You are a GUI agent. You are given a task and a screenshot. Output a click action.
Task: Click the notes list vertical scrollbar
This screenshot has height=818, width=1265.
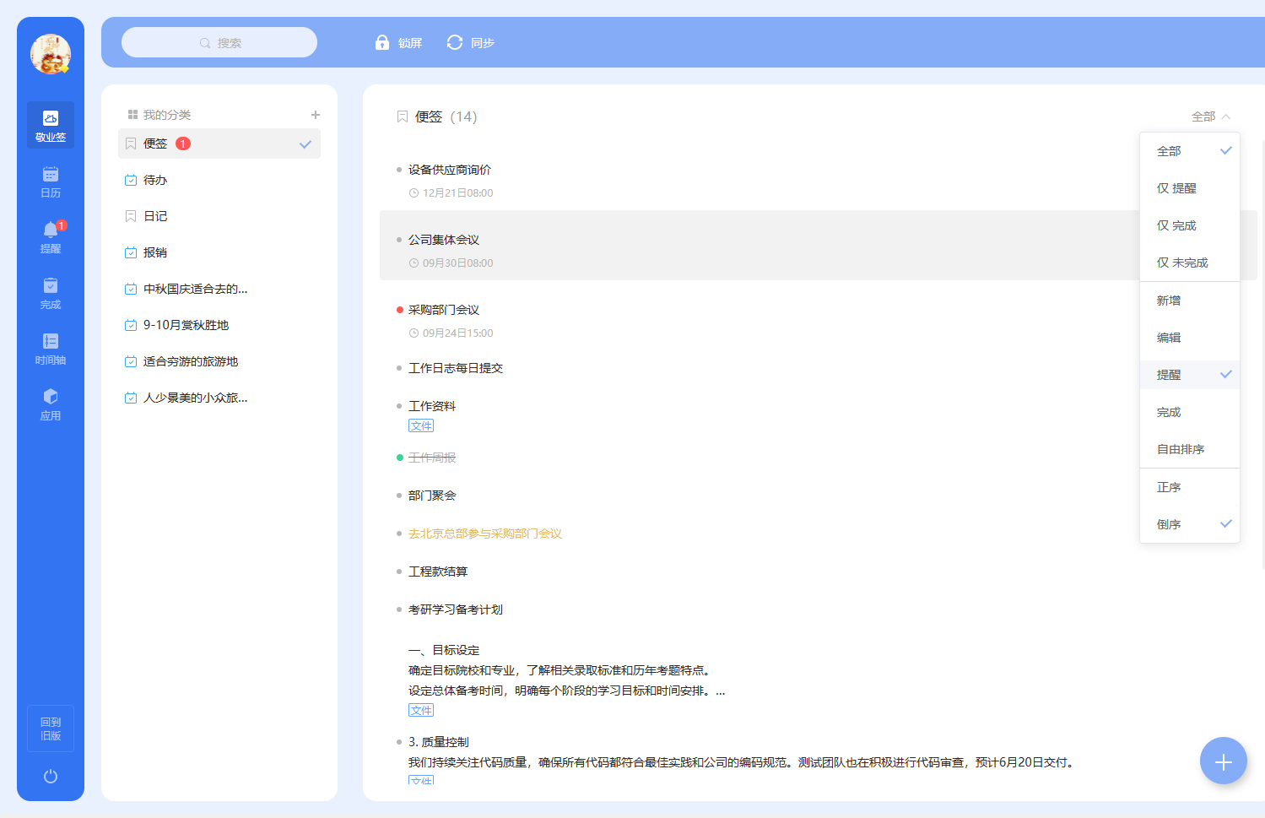pos(1262,355)
